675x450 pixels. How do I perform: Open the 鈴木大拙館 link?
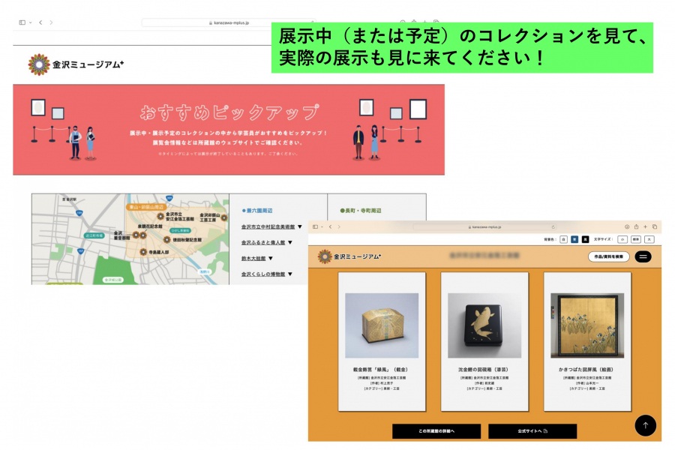click(x=253, y=259)
